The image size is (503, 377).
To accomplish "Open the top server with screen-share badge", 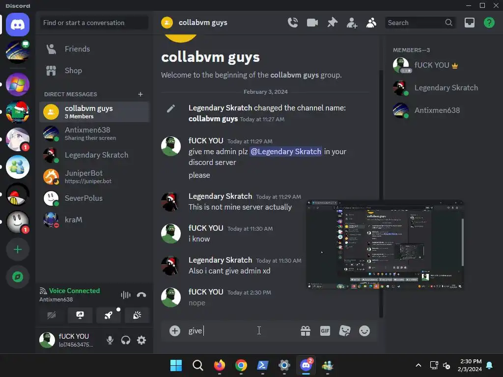I will tap(18, 52).
